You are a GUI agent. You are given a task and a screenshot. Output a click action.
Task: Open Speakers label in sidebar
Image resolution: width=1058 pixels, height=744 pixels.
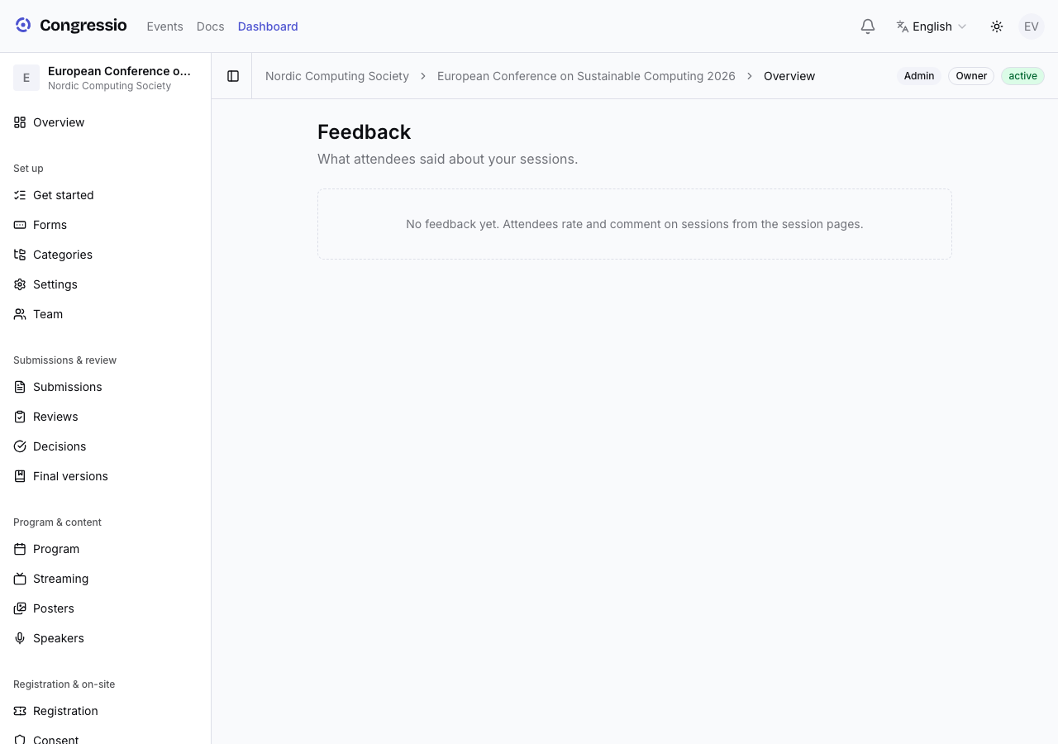coord(59,638)
